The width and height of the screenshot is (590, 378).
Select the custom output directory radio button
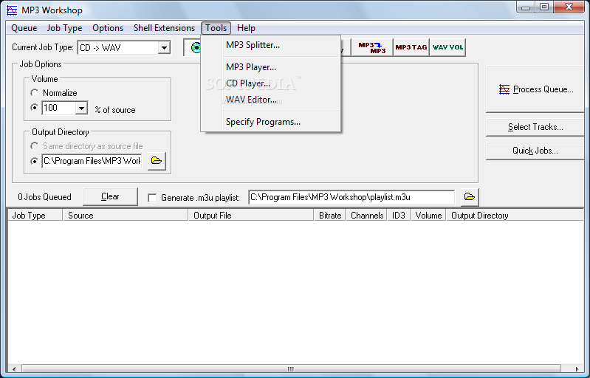point(35,162)
